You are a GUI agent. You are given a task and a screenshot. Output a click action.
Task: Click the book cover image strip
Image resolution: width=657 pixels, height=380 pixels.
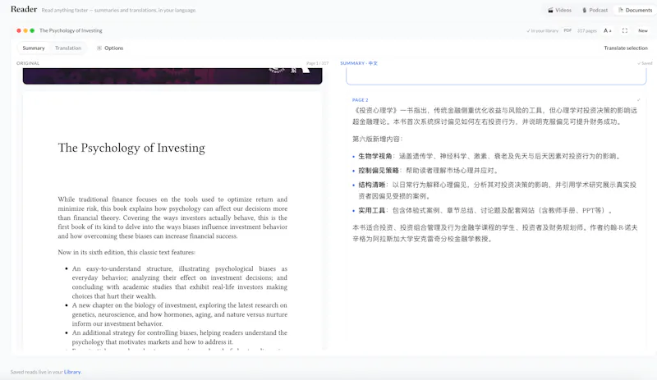coord(172,76)
